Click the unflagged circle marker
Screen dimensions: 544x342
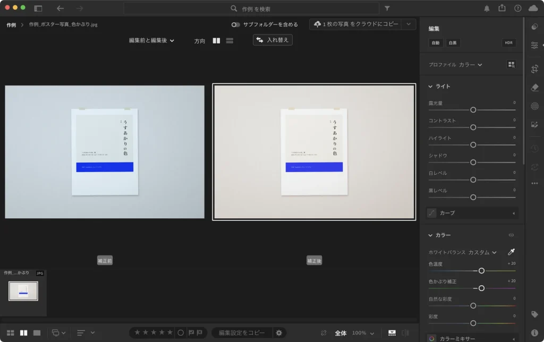click(x=181, y=332)
